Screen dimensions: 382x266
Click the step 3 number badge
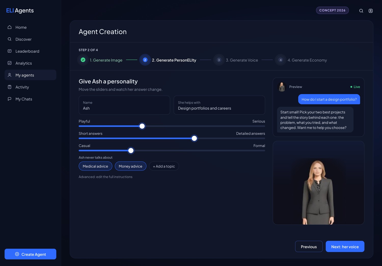(x=219, y=60)
